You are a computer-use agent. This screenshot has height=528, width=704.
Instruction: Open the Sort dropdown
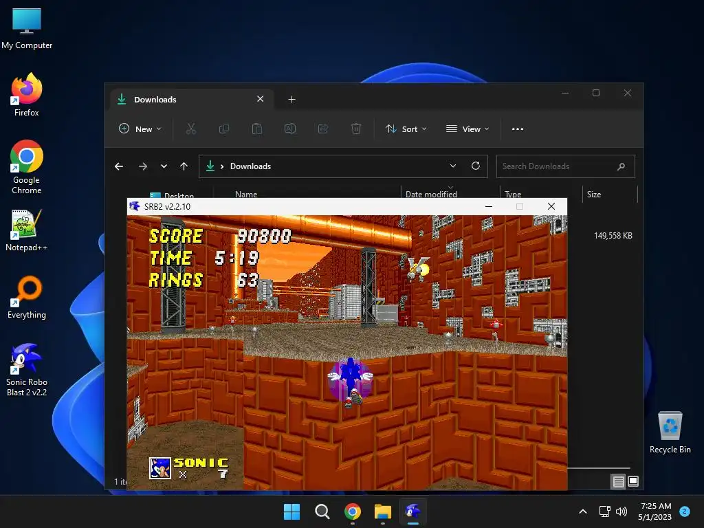[406, 129]
